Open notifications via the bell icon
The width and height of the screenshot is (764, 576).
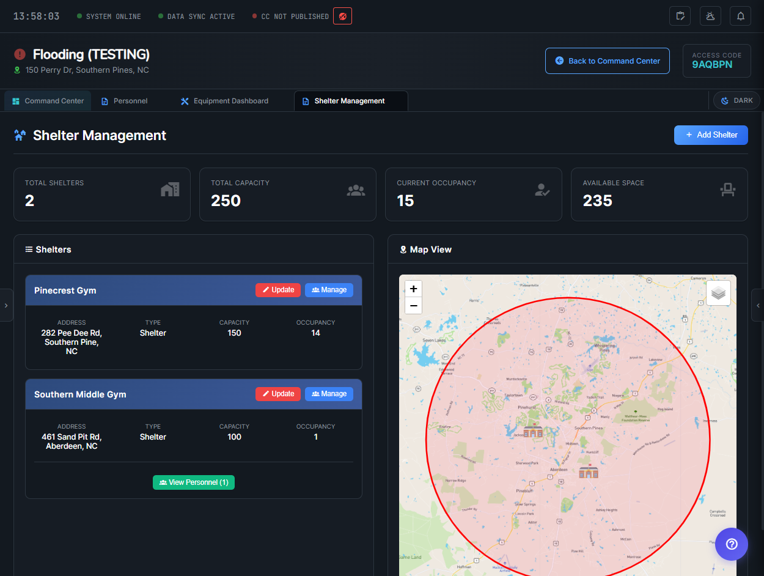tap(740, 16)
